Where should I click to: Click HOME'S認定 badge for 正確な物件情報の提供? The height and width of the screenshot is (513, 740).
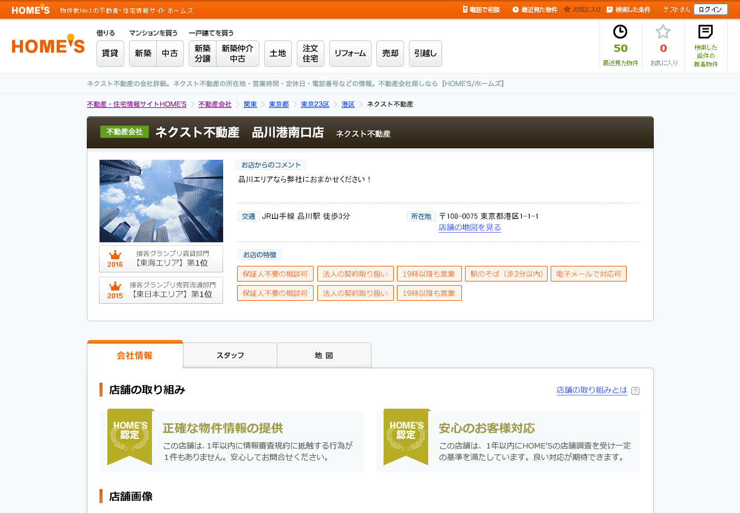pos(130,436)
